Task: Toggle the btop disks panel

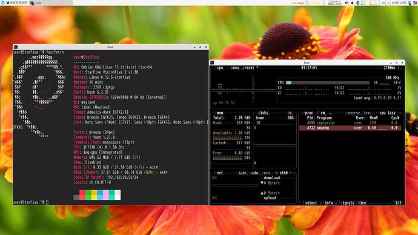Action: click(x=262, y=113)
